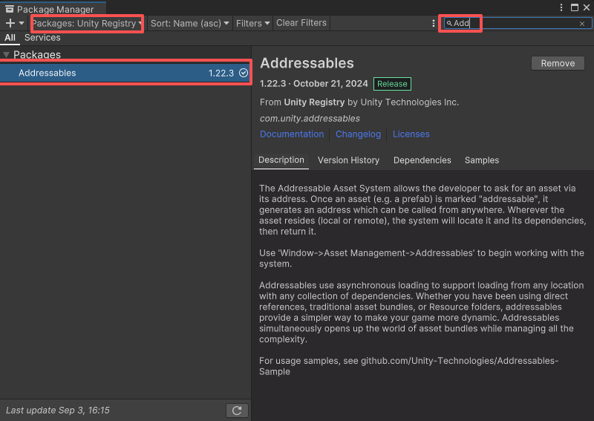This screenshot has height=421, width=594.
Task: Open the toolbar kebab menu beside search
Action: tap(434, 24)
